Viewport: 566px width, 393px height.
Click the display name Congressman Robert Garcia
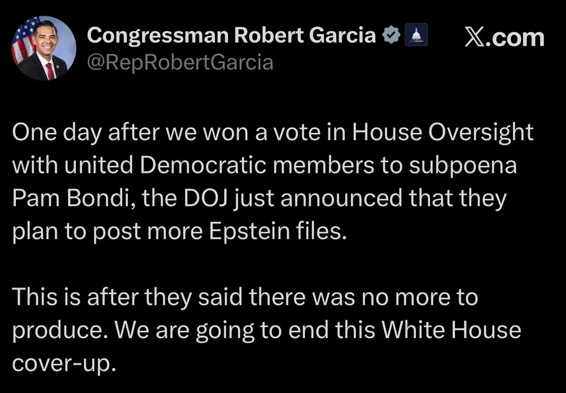click(231, 36)
